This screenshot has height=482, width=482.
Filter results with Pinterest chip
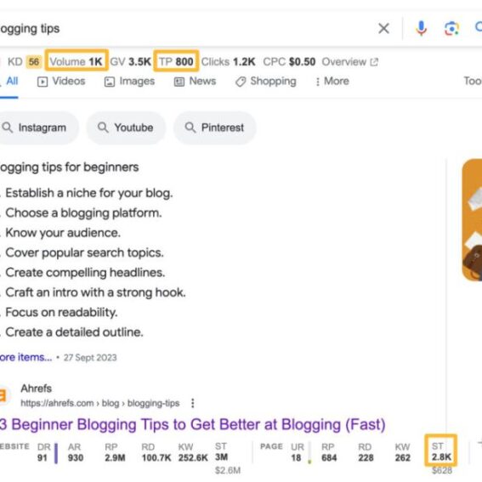coord(214,128)
